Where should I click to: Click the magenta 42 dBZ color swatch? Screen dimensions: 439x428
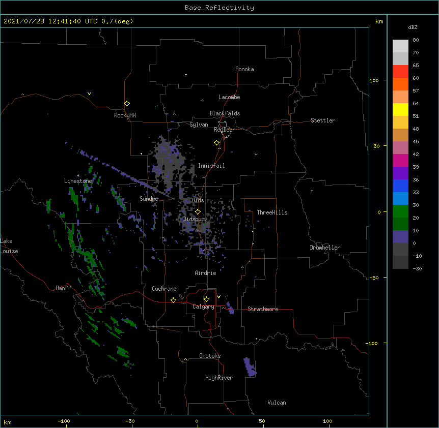[x=400, y=160]
